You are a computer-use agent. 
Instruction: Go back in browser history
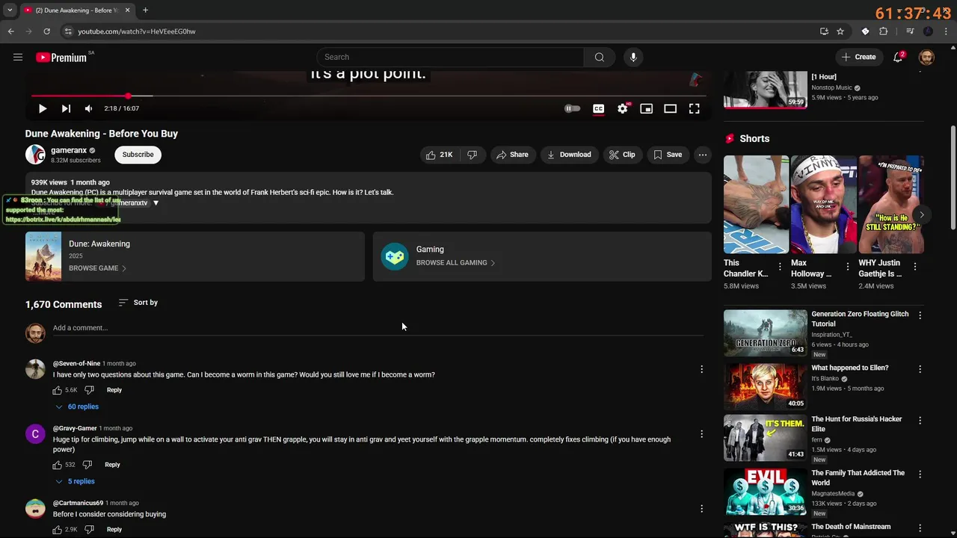pos(10,31)
